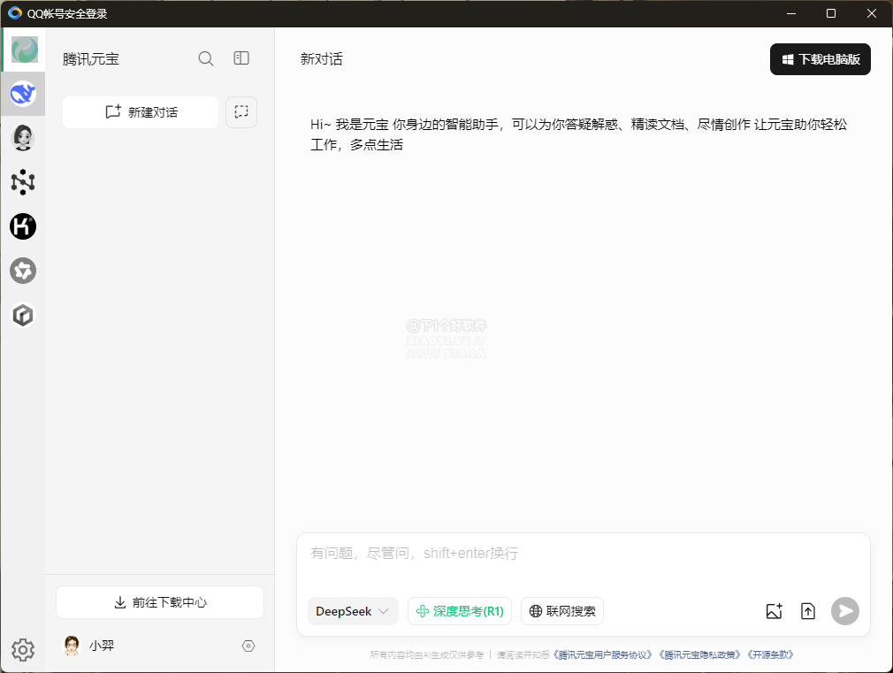The width and height of the screenshot is (893, 673).
Task: Click the search icon beside 腾讯元宝
Action: click(206, 59)
